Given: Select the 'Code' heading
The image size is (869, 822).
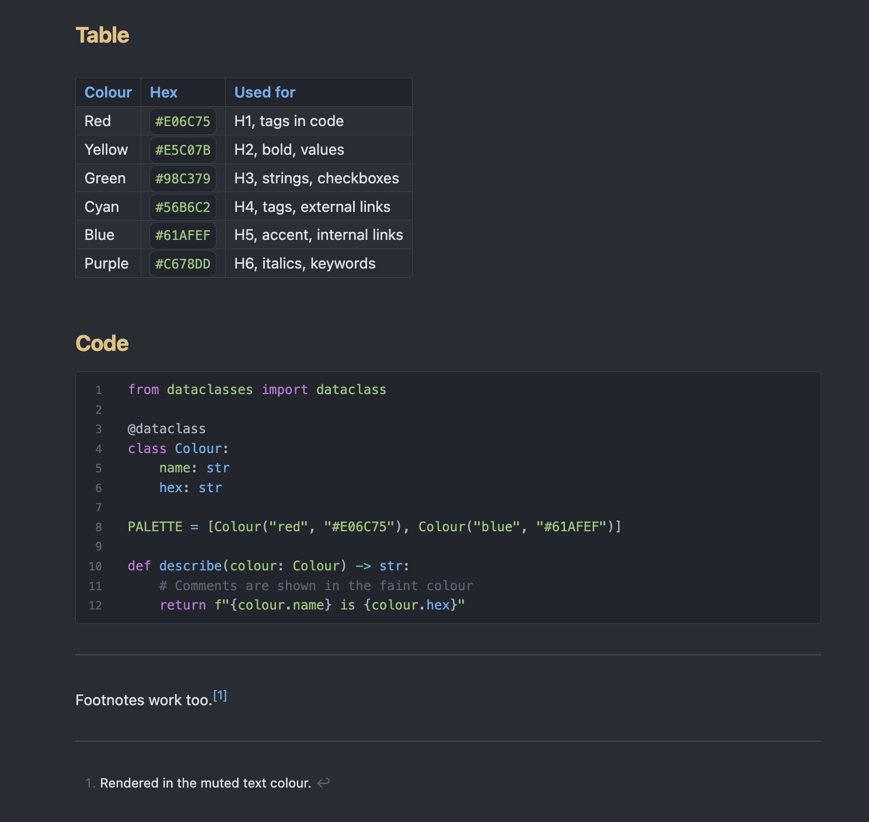Looking at the screenshot, I should pos(102,343).
